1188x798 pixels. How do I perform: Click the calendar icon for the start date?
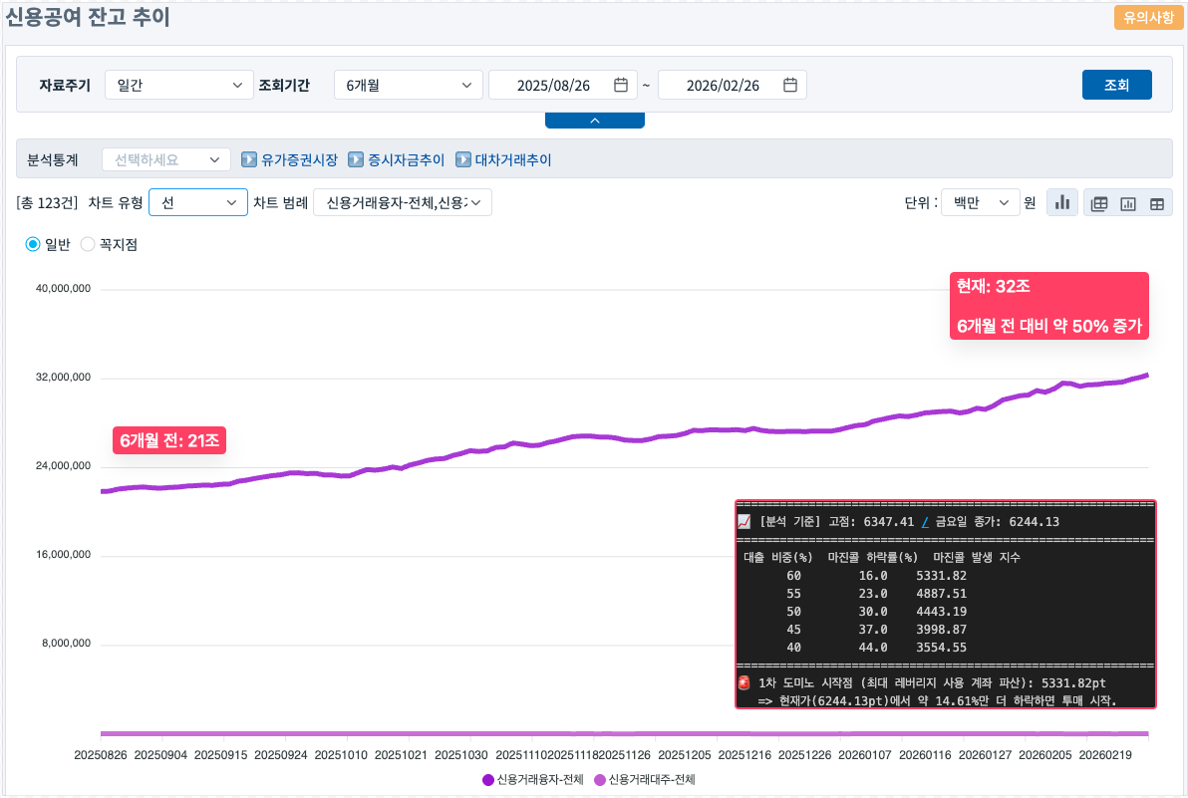click(623, 85)
